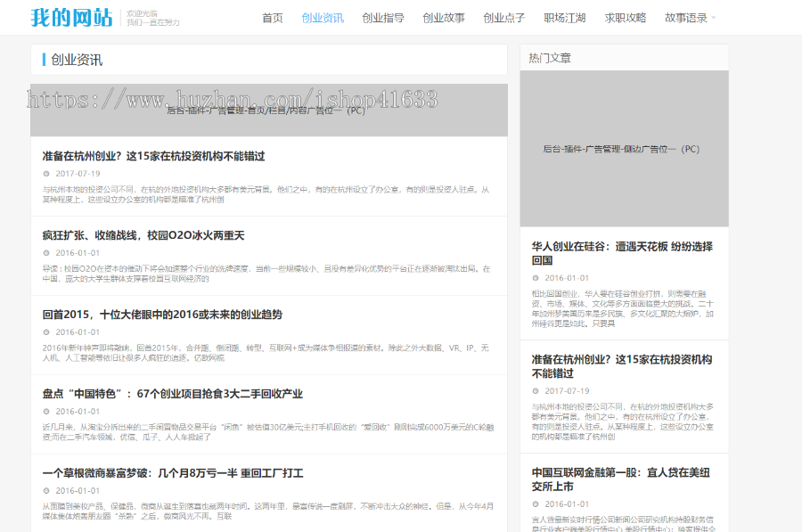The width and height of the screenshot is (802, 532).
Task: Open sidebar article 中国互联网金融第一股：宜人贷在美纽交所上市
Action: (621, 479)
